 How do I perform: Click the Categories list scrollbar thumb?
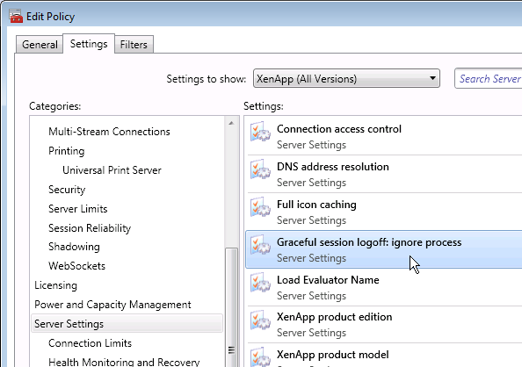tap(231, 307)
